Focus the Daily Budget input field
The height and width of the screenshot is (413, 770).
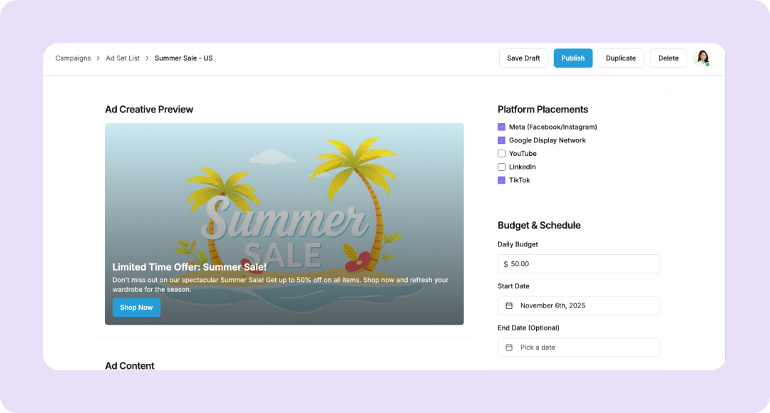coord(583,264)
